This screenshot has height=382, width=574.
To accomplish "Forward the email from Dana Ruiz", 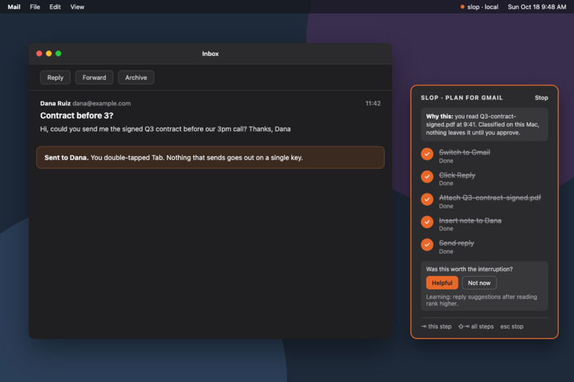I will (94, 78).
